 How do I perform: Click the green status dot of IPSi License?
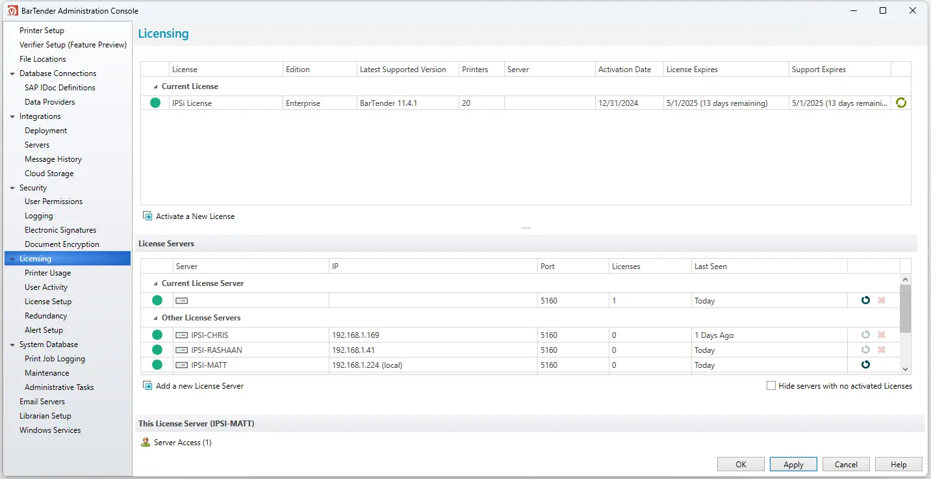pos(155,103)
